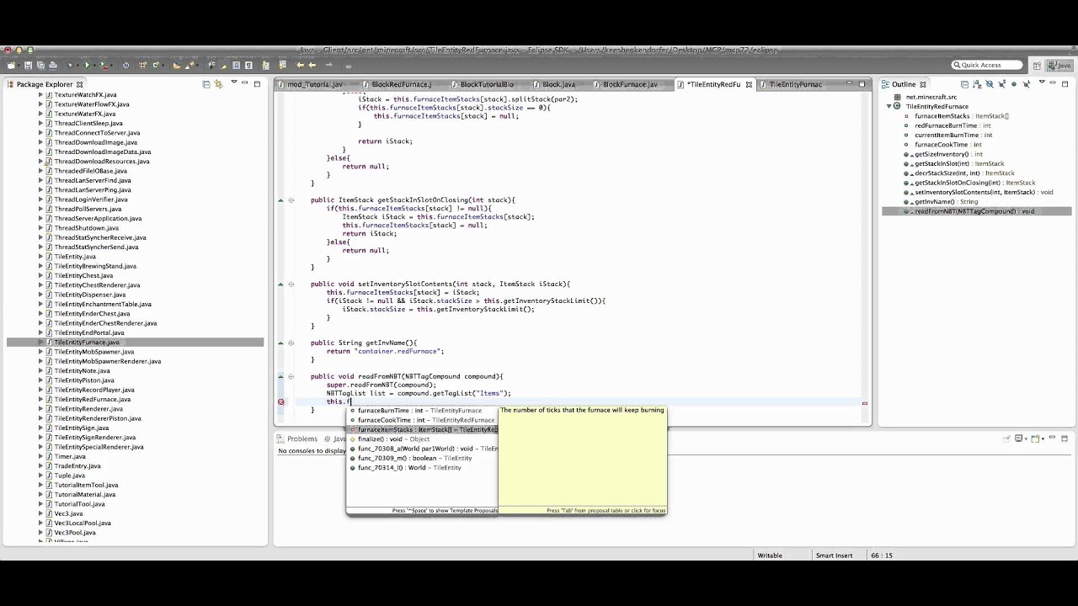Toggle Hide Static Members in Outline toolbar
The height and width of the screenshot is (606, 1078).
pos(1001,84)
